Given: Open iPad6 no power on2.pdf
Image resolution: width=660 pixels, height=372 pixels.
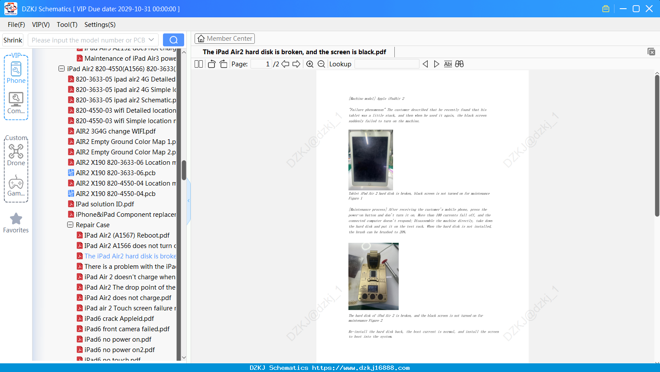Looking at the screenshot, I should tap(116, 350).
